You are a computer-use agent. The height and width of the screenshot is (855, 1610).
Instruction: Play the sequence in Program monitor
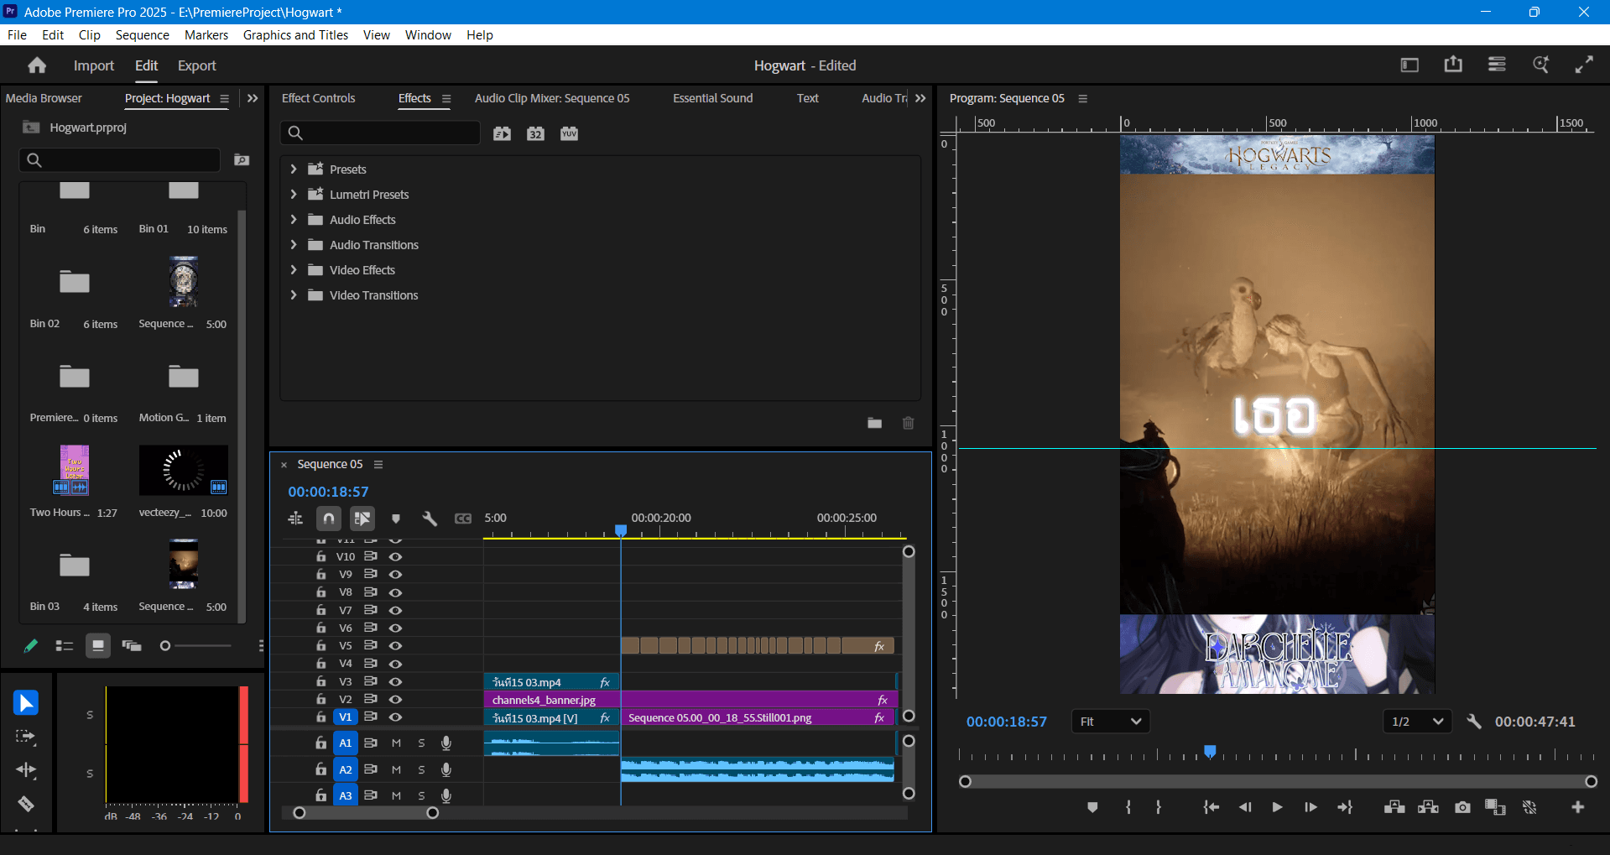(x=1277, y=807)
